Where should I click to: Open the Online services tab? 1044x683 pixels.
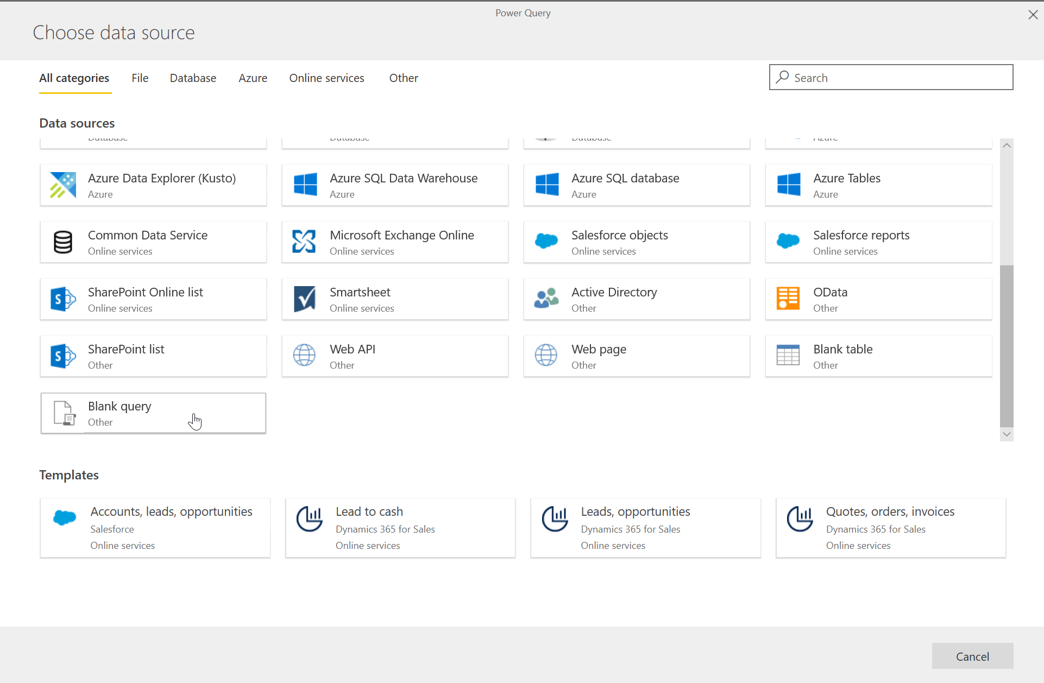coord(326,78)
